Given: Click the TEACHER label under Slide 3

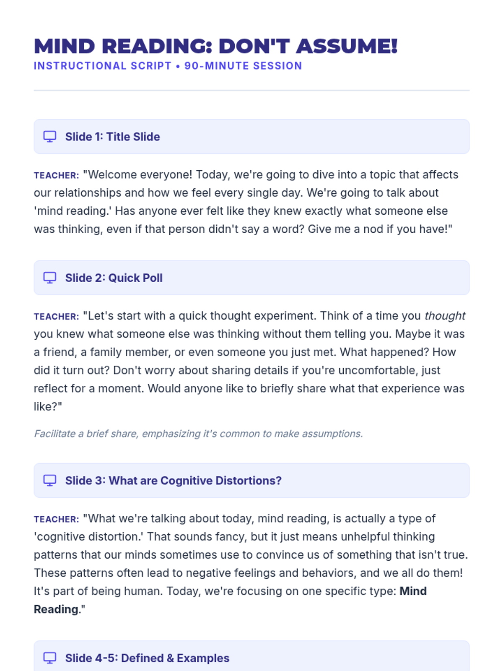Looking at the screenshot, I should click(56, 520).
